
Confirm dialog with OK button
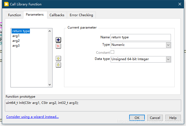(137, 118)
